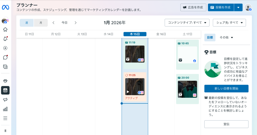Open the hamburger all tools menu
Image resolution: width=257 pixels, height=135 pixels.
click(5, 118)
